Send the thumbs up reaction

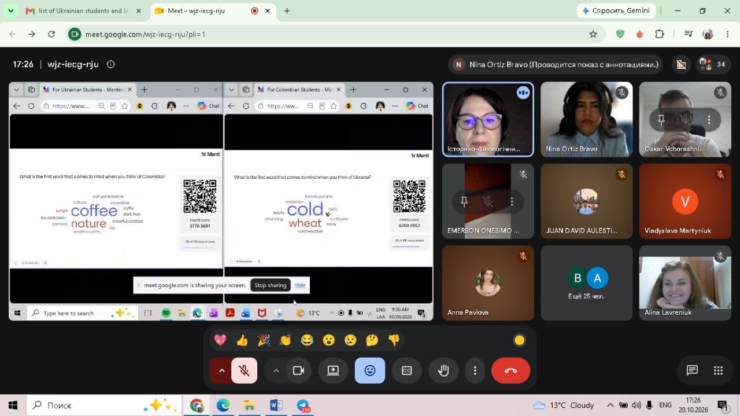pos(242,340)
